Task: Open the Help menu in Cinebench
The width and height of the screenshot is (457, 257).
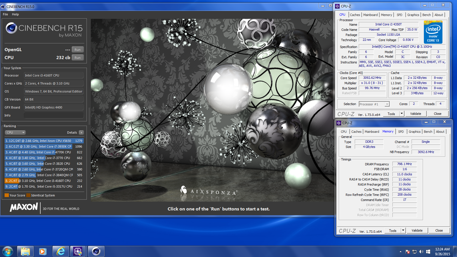Action: (15, 14)
